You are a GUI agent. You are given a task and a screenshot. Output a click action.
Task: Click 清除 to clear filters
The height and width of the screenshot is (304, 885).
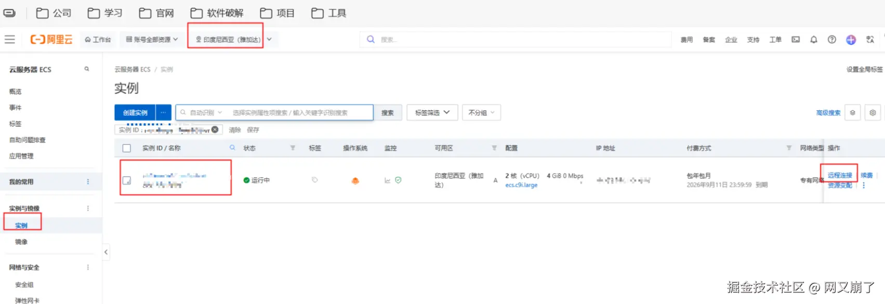[235, 130]
